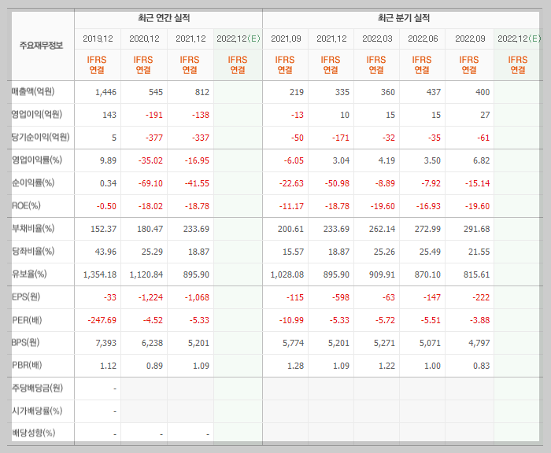This screenshot has height=453, width=551.
Task: Click the reserve ratio value 1,354.18
Action: point(100,275)
